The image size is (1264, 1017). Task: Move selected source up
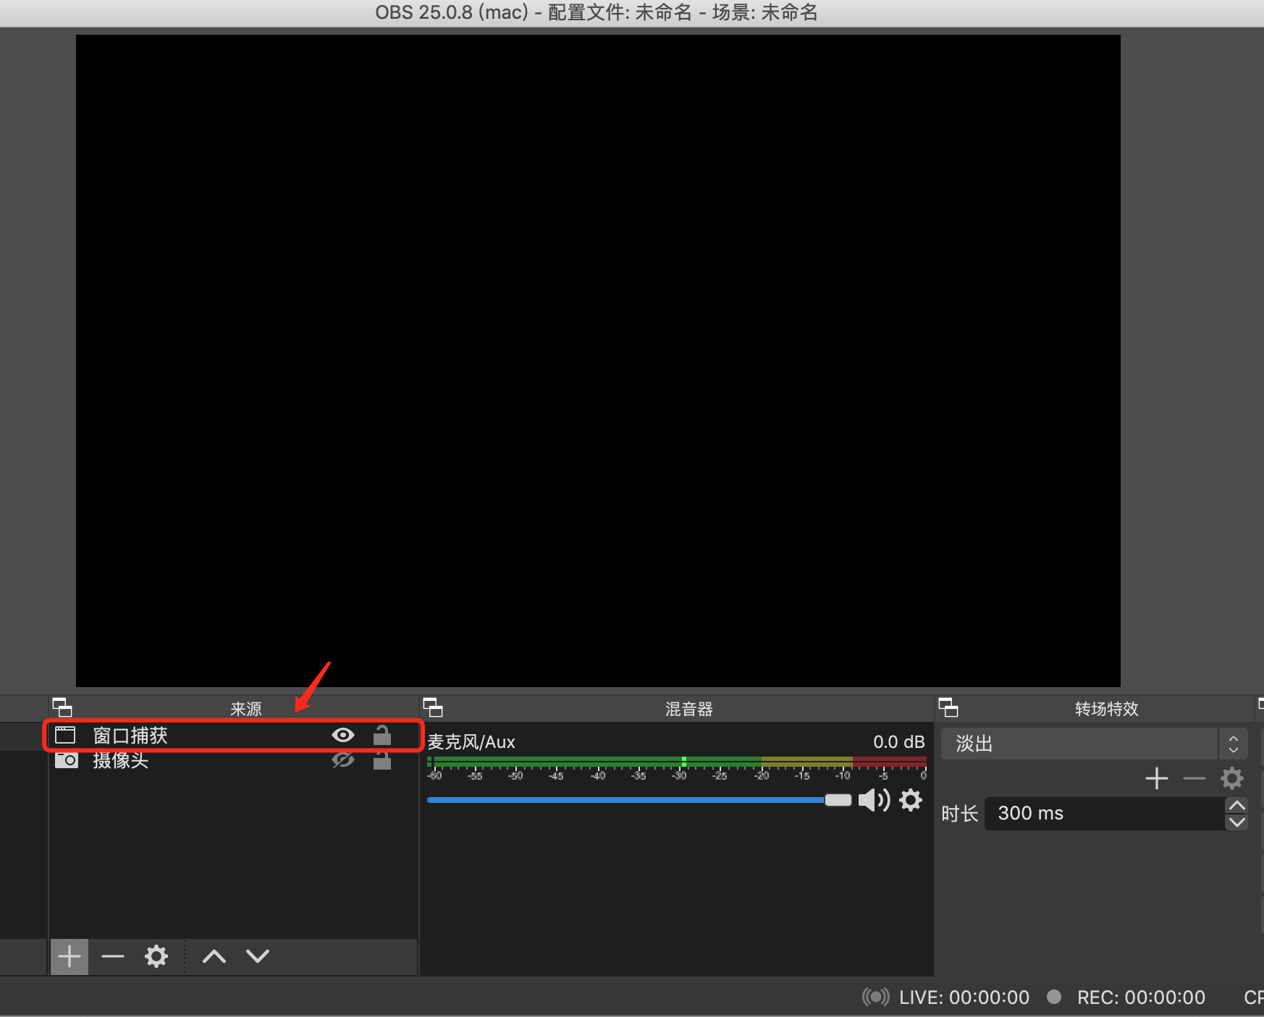pos(214,956)
